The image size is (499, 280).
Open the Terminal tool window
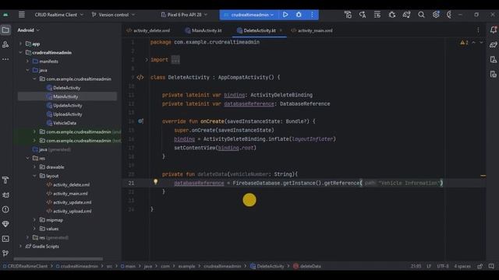(5, 239)
